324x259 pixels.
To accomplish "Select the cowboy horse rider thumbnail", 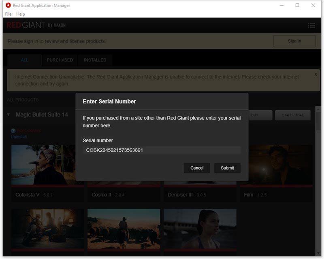I will [x=124, y=229].
